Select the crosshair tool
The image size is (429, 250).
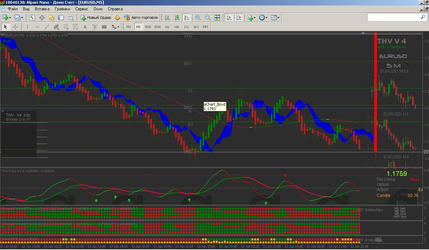pos(15,27)
